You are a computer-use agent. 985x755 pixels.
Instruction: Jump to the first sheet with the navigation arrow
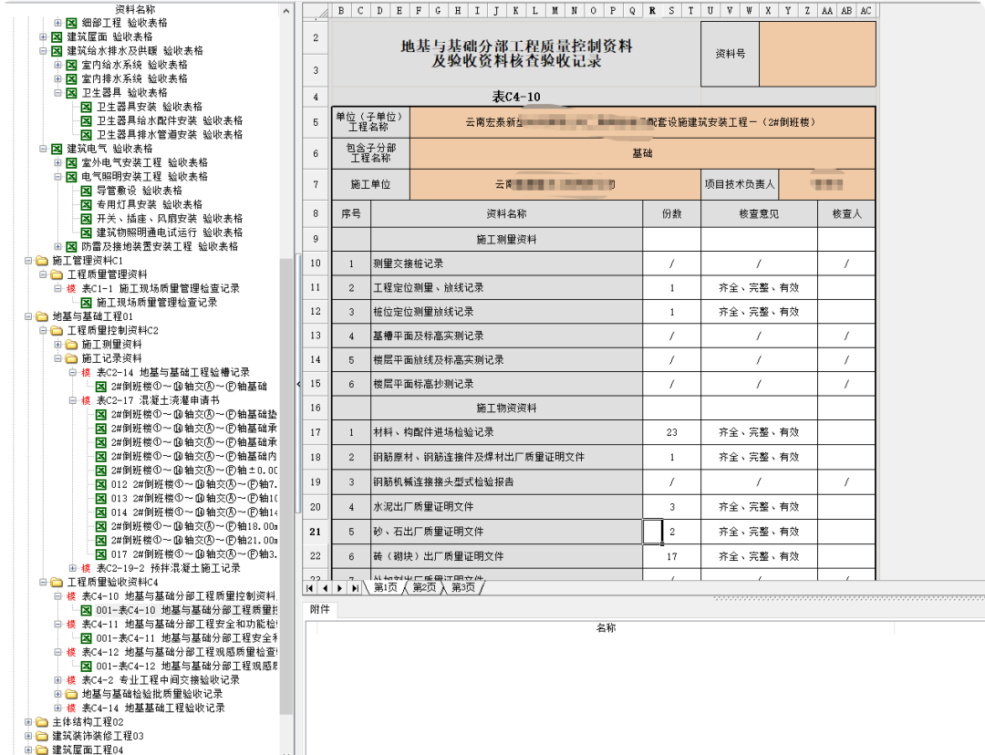(x=310, y=588)
